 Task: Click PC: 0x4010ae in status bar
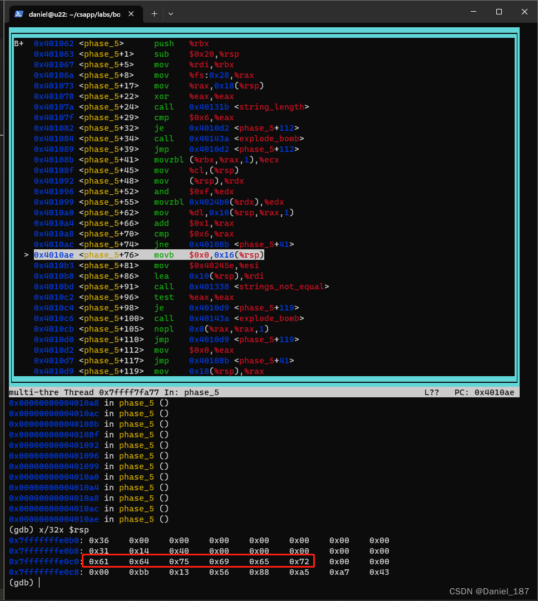(x=485, y=392)
